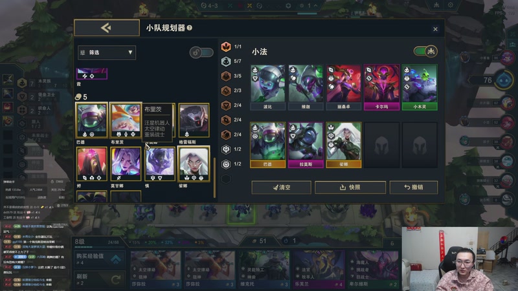Toggle the lock switch next to filter
This screenshot has width=518, height=291.
click(x=201, y=52)
